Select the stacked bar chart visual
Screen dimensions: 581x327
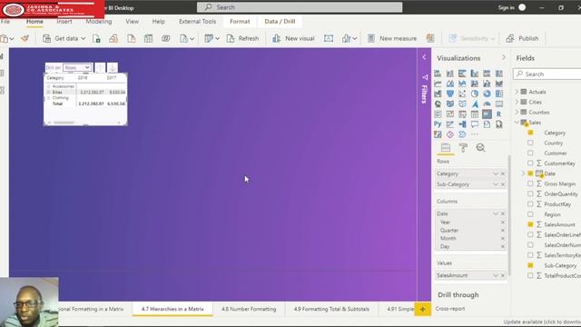click(x=438, y=74)
